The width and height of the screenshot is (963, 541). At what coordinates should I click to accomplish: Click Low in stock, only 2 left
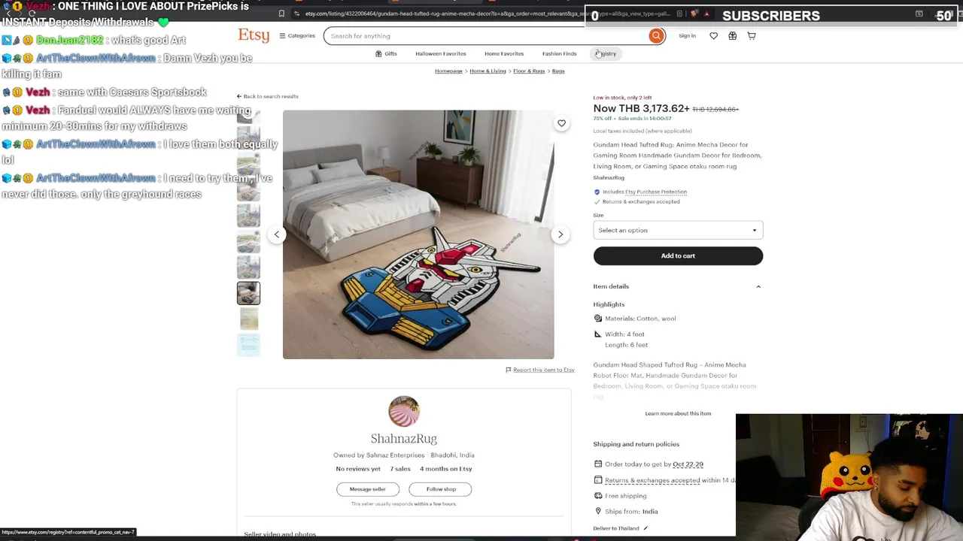pos(622,98)
